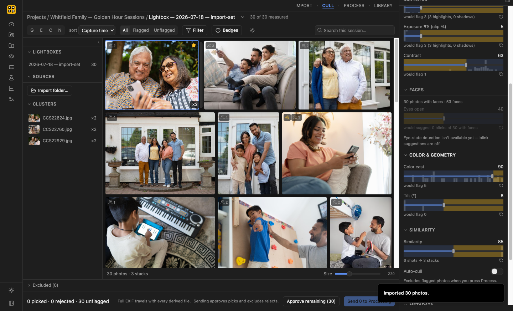Toggle the G filter button
Screen dimensions: 513x311
pos(32,30)
